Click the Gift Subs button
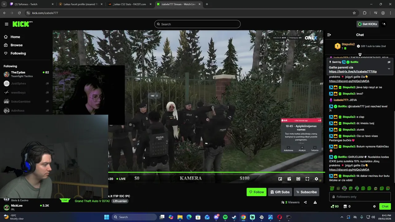The image size is (395, 222). (x=280, y=192)
